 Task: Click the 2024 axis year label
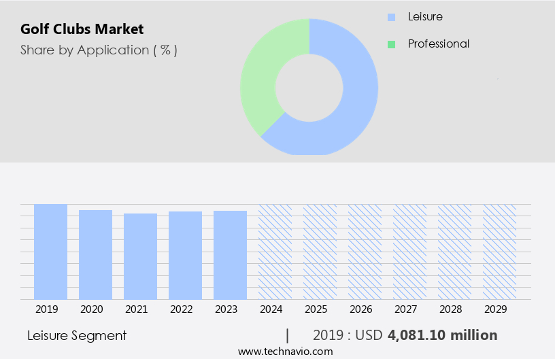(271, 309)
